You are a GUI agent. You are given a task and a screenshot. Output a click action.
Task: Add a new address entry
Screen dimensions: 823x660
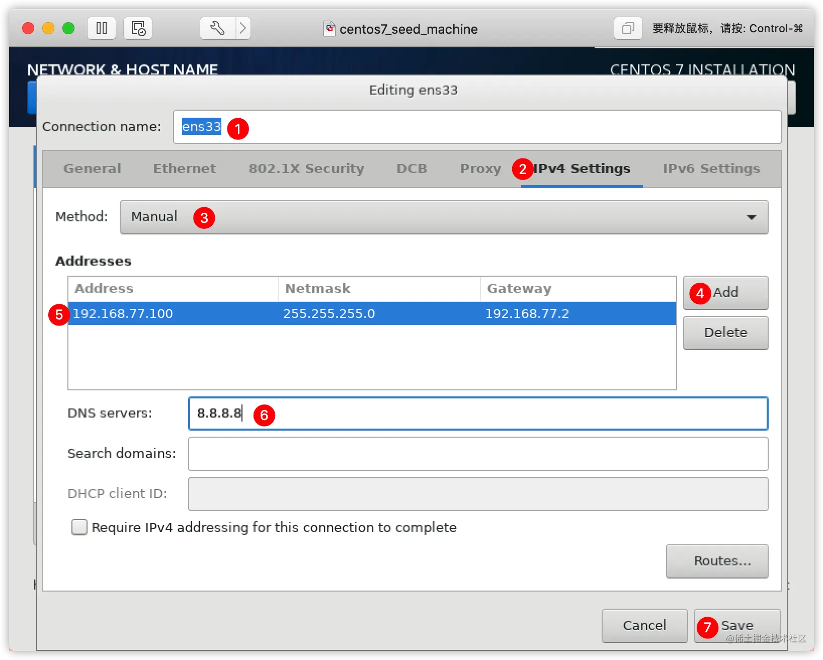click(x=725, y=292)
